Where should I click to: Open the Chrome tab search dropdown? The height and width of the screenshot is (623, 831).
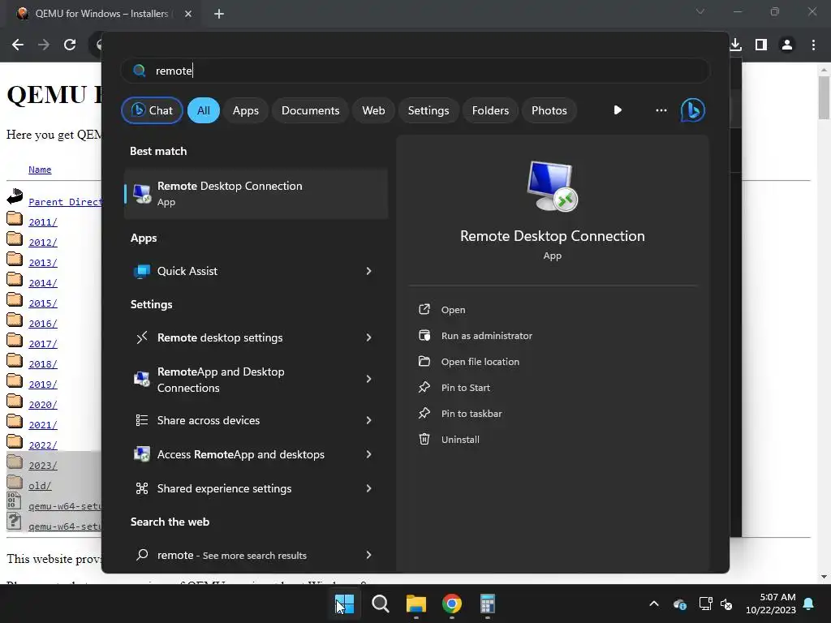[x=700, y=11]
